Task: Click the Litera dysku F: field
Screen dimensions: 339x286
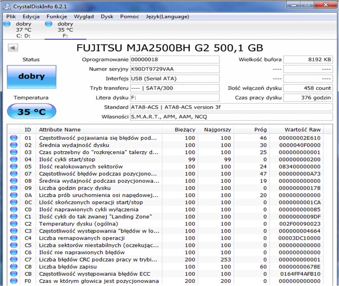Action: (175, 98)
